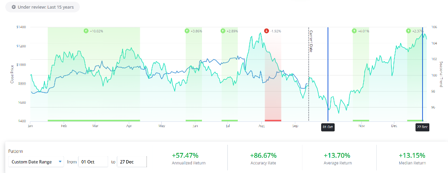The image size is (448, 173).
Task: Click the green up-arrow icon for +2.89% pattern
Action: point(223,31)
